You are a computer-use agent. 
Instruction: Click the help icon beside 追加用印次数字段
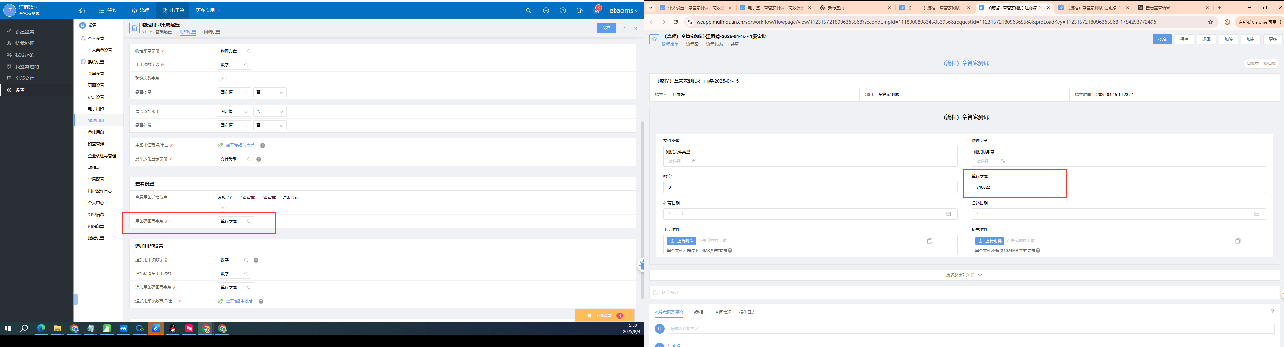point(256,260)
